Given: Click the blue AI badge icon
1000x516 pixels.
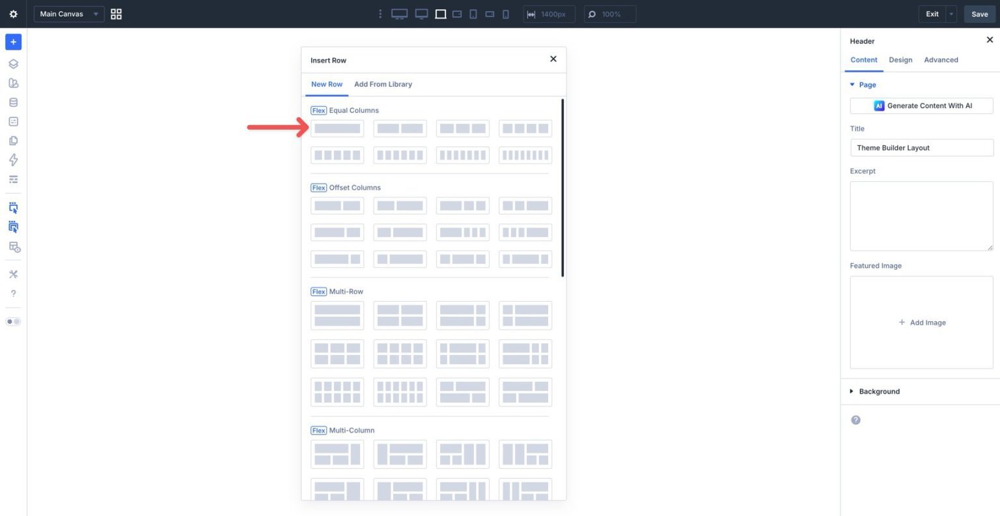Looking at the screenshot, I should pos(879,106).
